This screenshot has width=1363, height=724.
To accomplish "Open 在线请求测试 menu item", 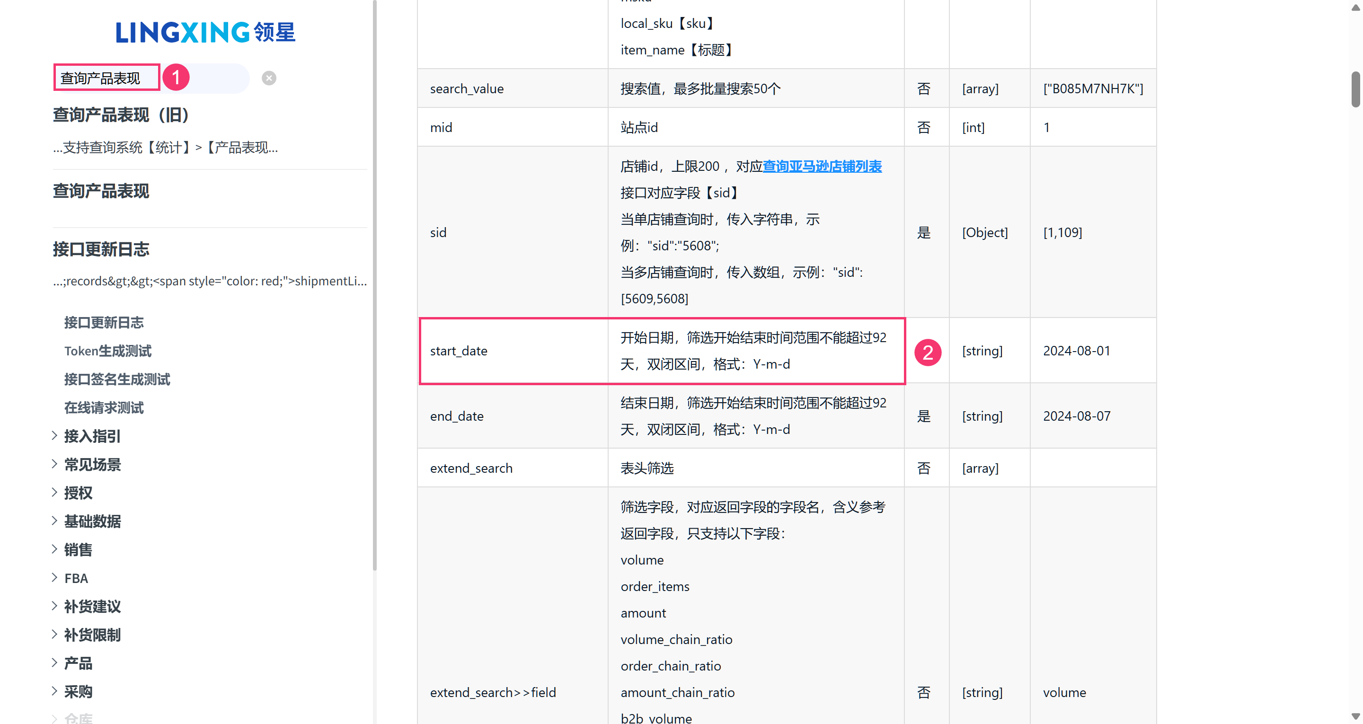I will pos(104,407).
